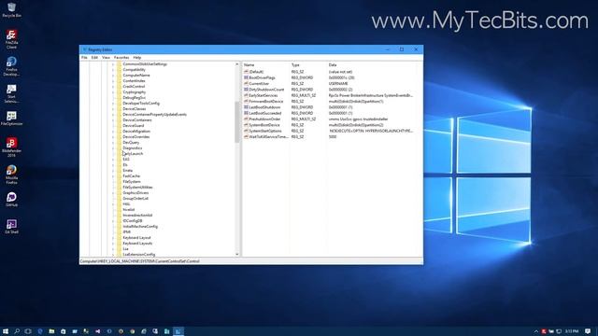598x336 pixels.
Task: Select the EarlyStartServices registry value
Action: [263, 95]
